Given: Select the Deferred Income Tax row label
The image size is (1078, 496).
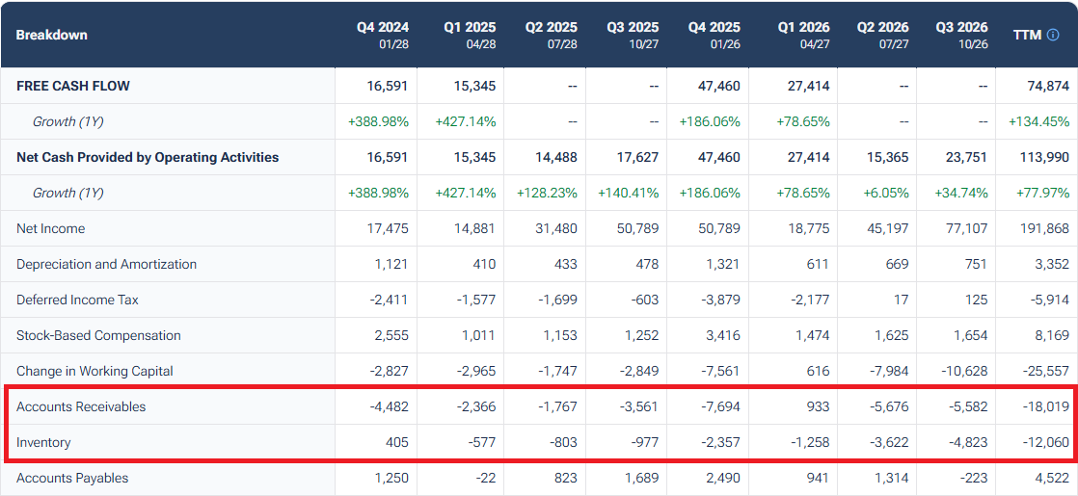Looking at the screenshot, I should (x=77, y=300).
